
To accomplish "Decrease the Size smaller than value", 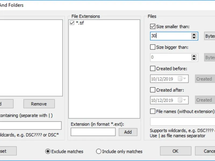I will coord(194,38).
